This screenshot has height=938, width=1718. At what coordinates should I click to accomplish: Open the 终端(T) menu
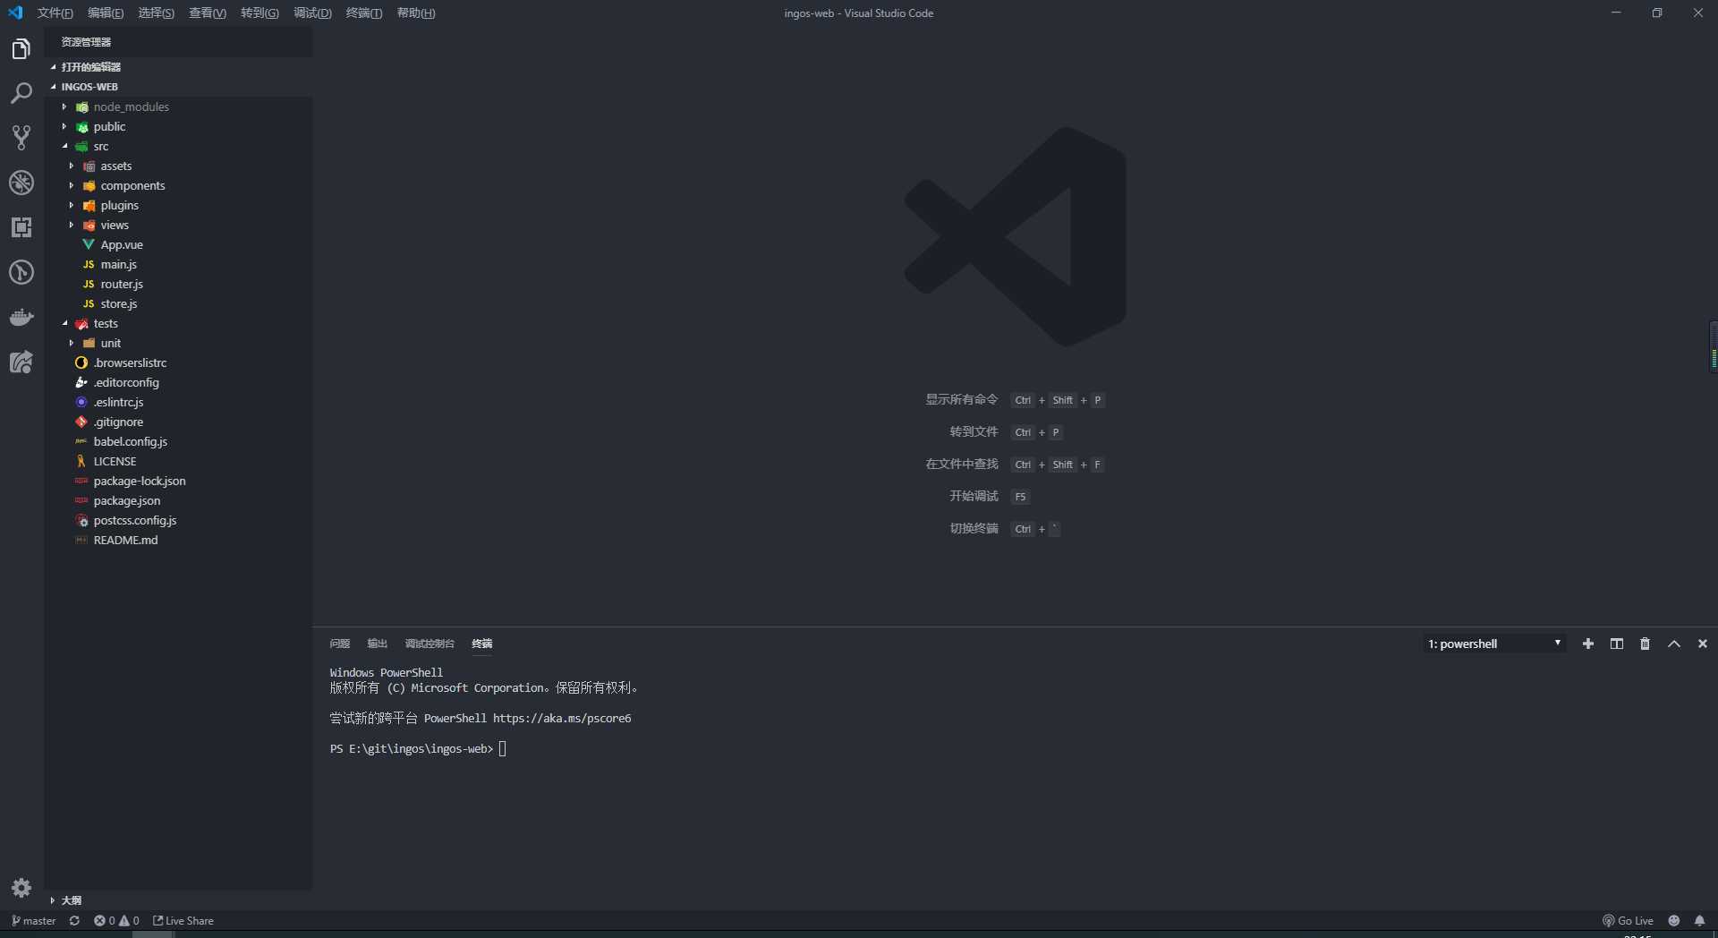[x=364, y=13]
